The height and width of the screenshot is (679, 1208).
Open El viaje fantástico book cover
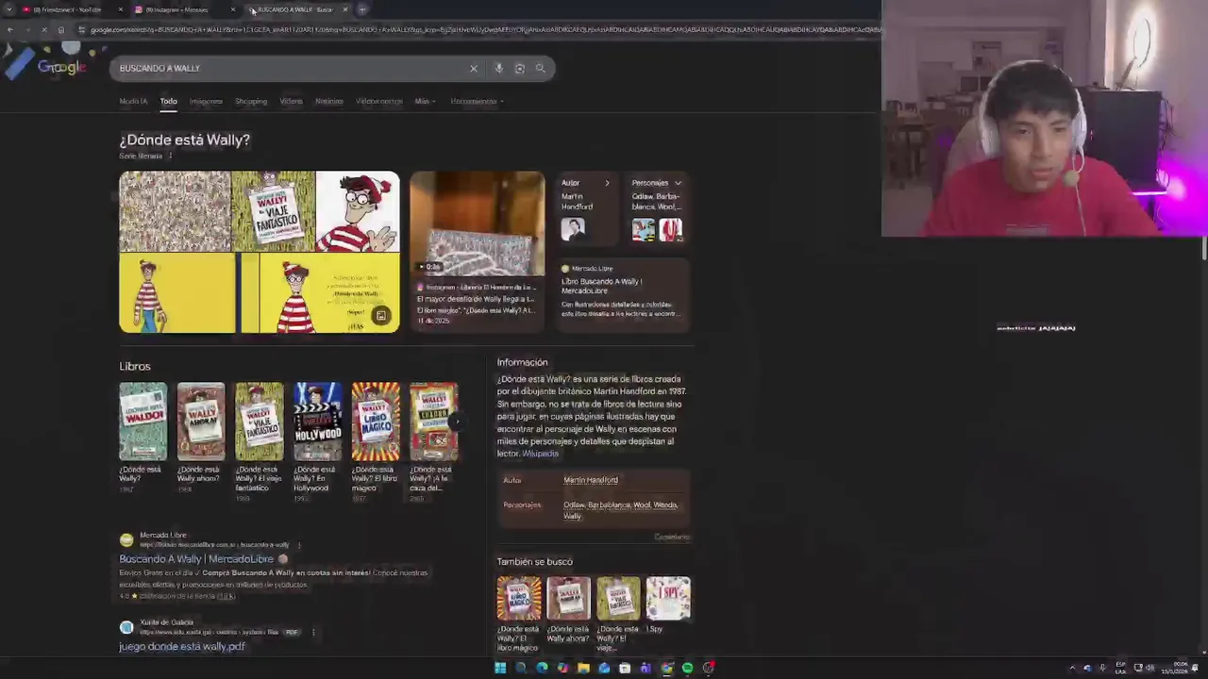259,422
